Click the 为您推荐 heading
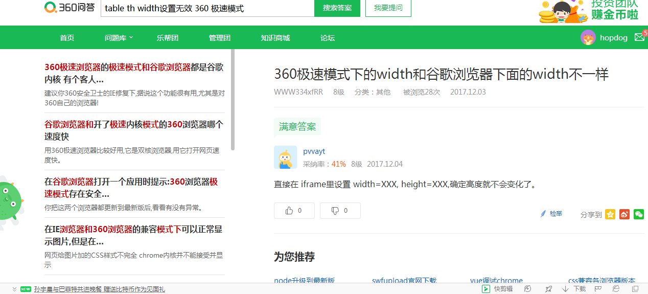Image resolution: width=648 pixels, height=294 pixels. pos(294,257)
